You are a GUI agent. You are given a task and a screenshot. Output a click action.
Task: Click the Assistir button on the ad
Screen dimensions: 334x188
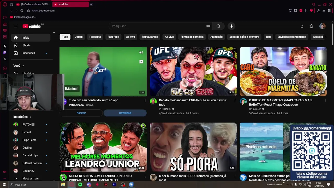click(81, 113)
